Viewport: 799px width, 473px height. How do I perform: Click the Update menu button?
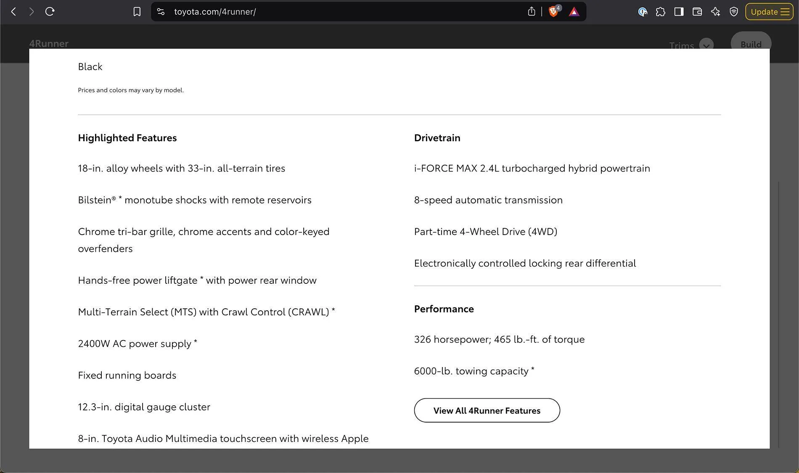point(769,12)
